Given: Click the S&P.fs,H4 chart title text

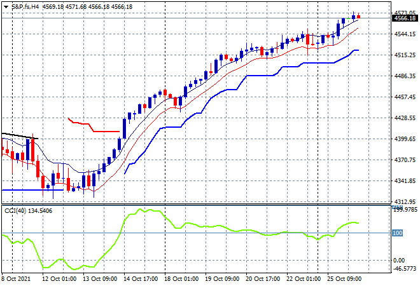Looking at the screenshot, I should coord(25,7).
